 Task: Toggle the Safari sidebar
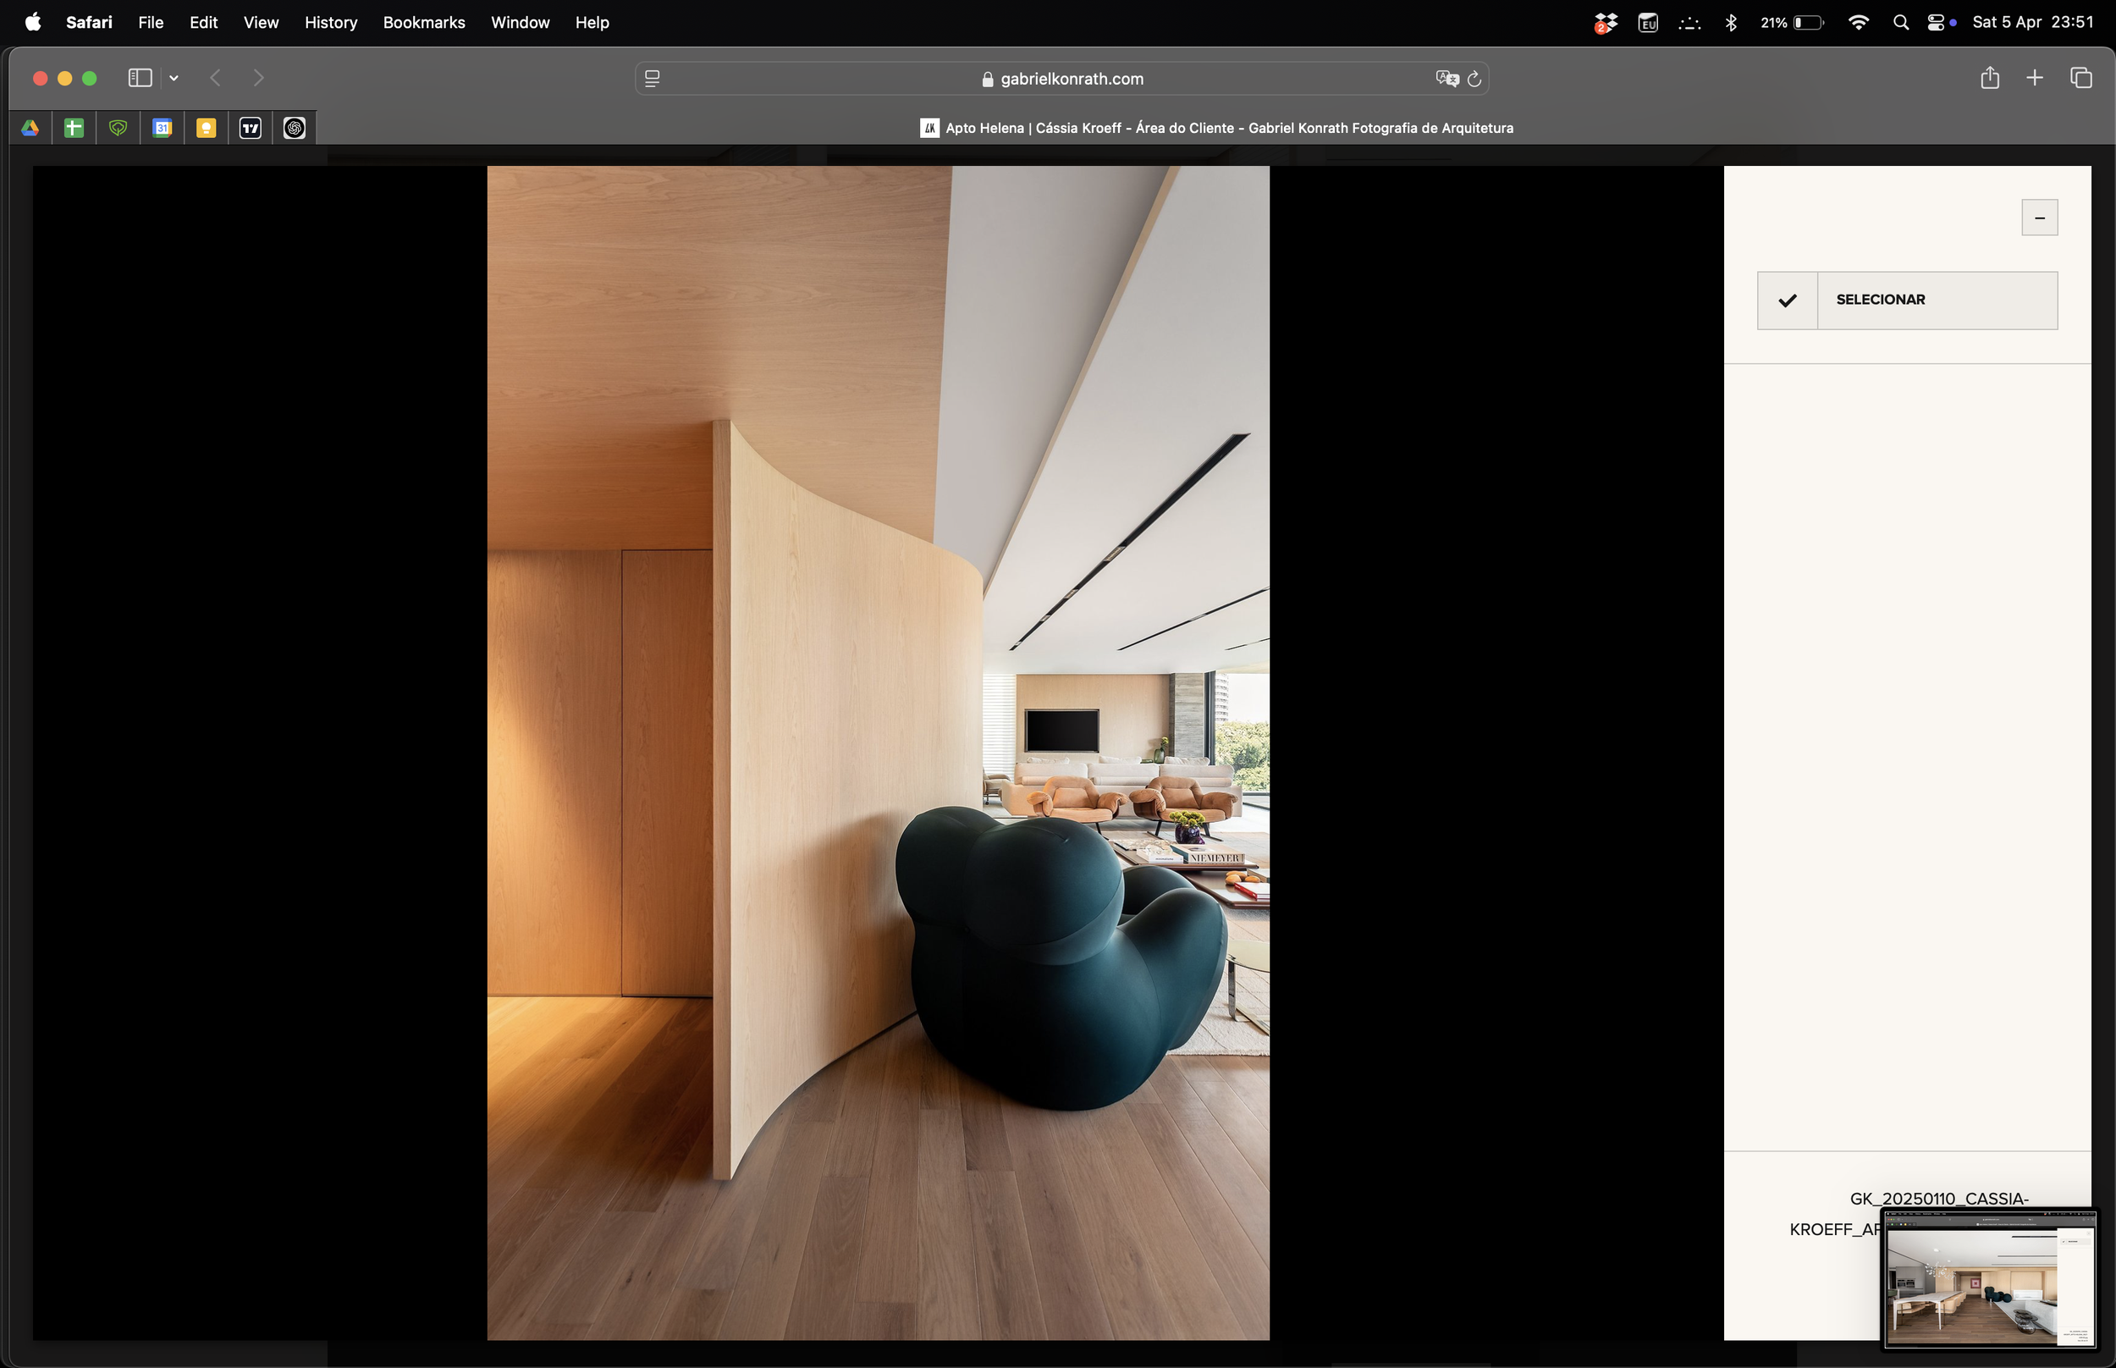pyautogui.click(x=140, y=78)
